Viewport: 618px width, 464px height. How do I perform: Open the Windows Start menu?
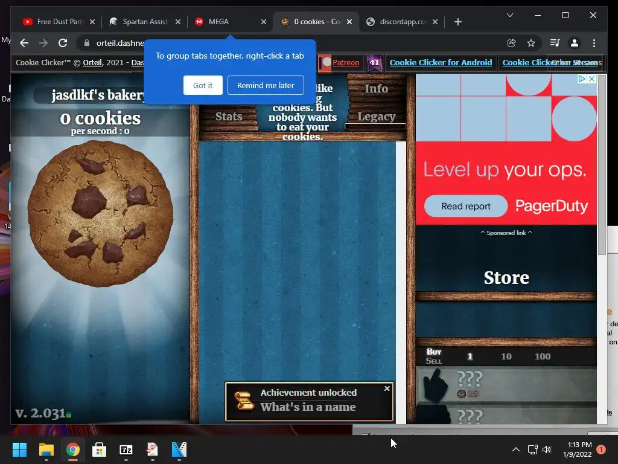click(x=19, y=449)
